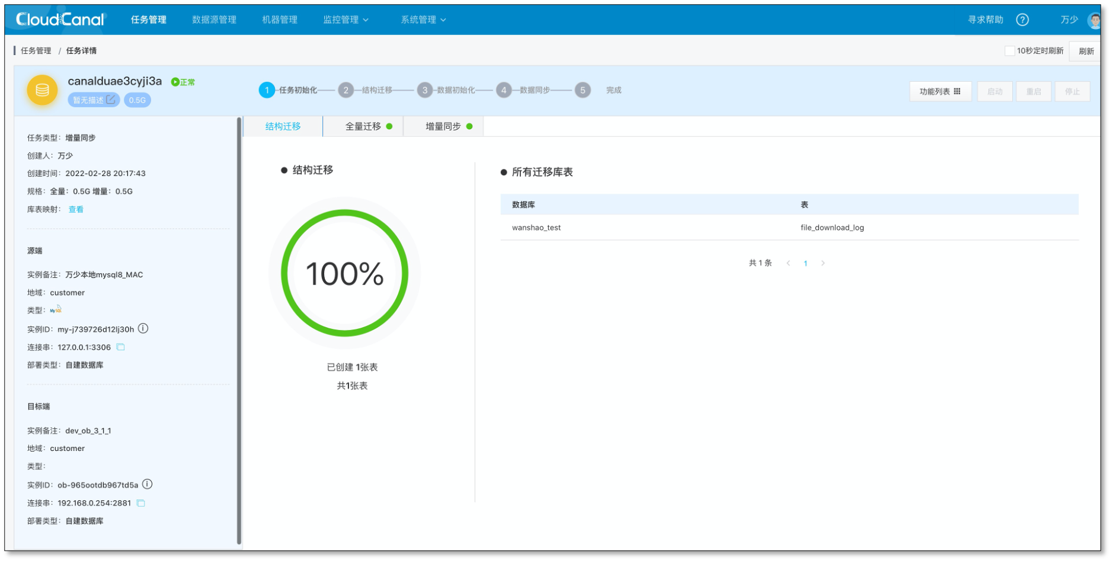
Task: Click info icon beside source instance ID
Action: [x=143, y=328]
